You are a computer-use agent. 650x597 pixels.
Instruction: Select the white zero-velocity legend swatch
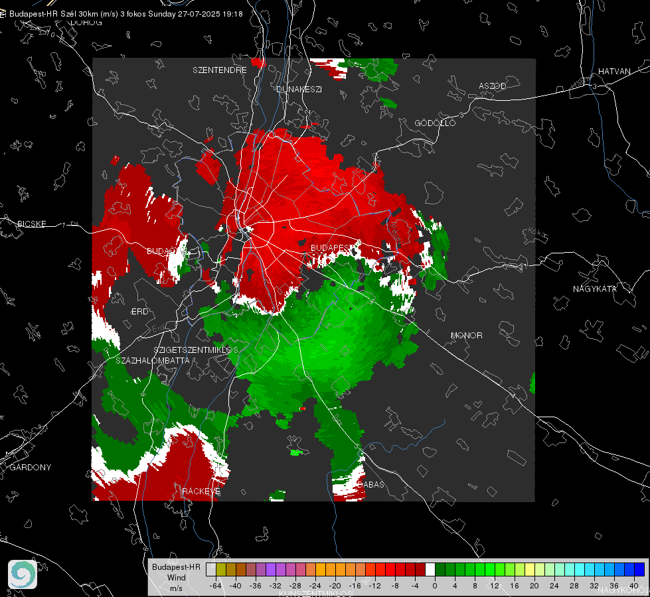pos(430,569)
